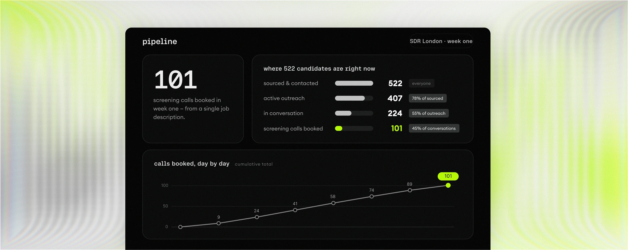The height and width of the screenshot is (250, 628).
Task: Click the "pipeline" title
Action: (160, 41)
